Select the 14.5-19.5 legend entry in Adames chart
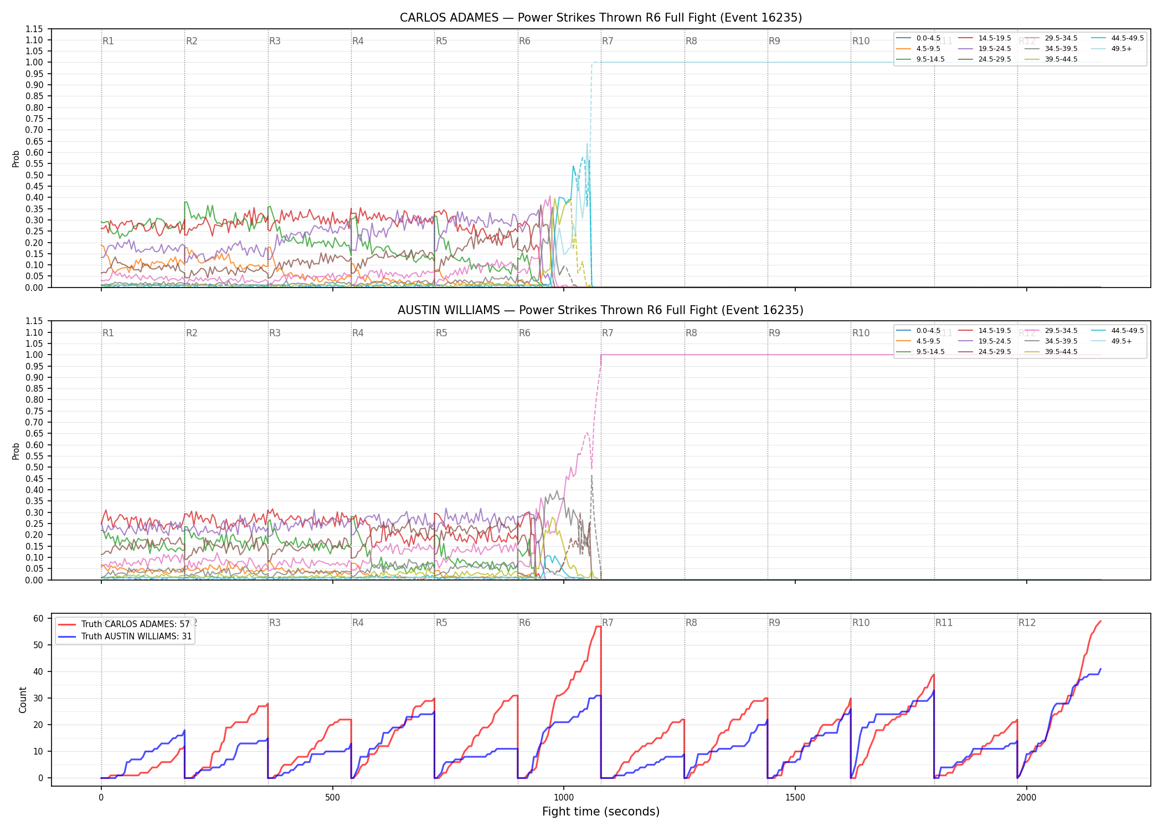Image resolution: width=1163 pixels, height=831 pixels. 984,38
